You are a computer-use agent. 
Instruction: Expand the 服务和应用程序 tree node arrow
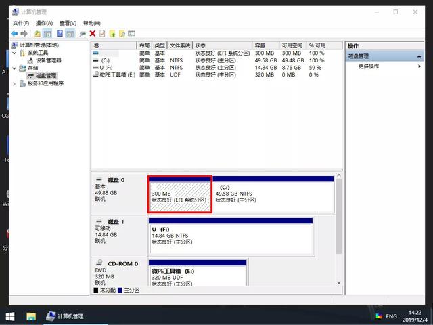(14, 83)
